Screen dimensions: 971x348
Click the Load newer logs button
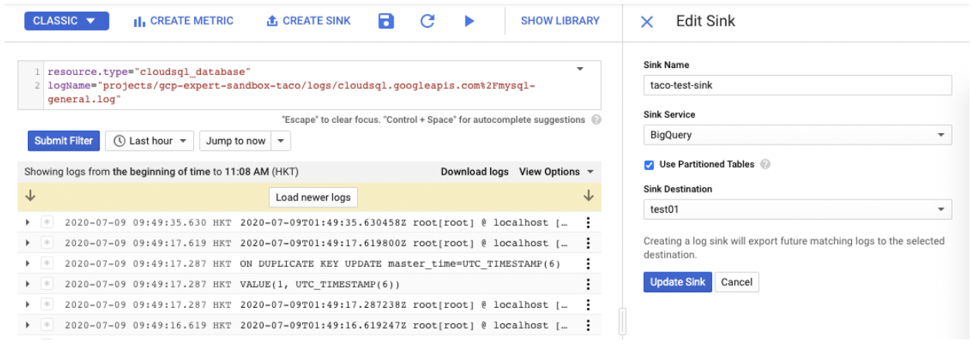click(x=313, y=197)
